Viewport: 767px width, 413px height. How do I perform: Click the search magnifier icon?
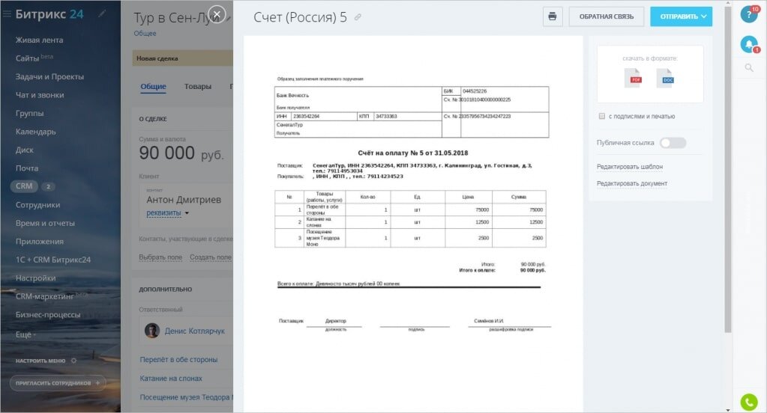tap(749, 67)
